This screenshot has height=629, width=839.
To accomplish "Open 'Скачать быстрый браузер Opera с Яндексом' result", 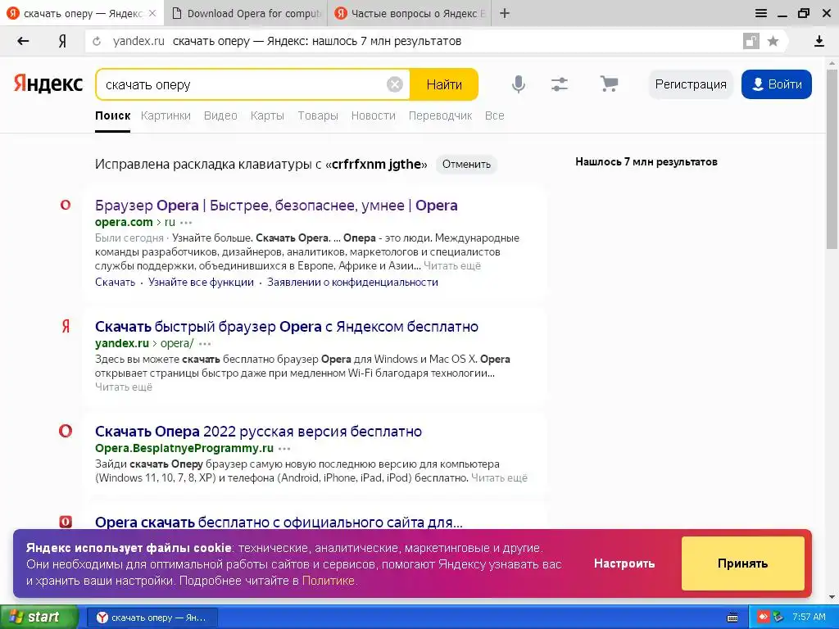I will pyautogui.click(x=287, y=326).
